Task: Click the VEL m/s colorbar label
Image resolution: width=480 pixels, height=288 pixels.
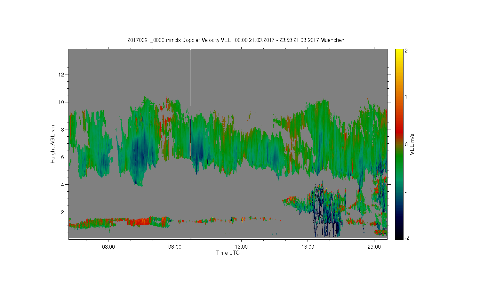Action: click(x=412, y=144)
